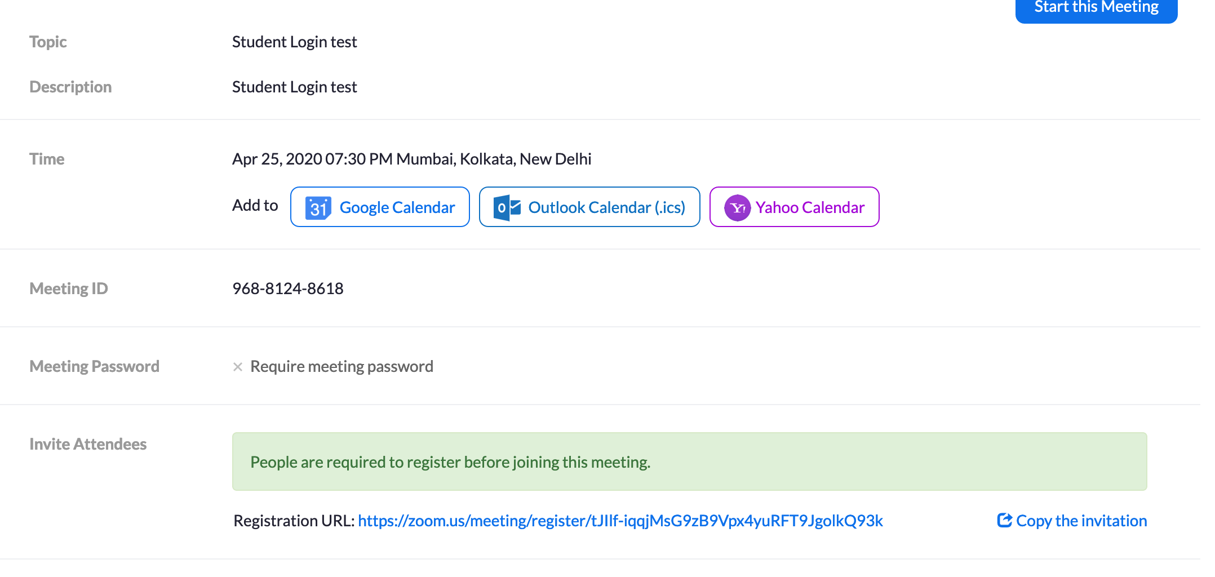Click the Google Calendar 31 icon

point(318,208)
